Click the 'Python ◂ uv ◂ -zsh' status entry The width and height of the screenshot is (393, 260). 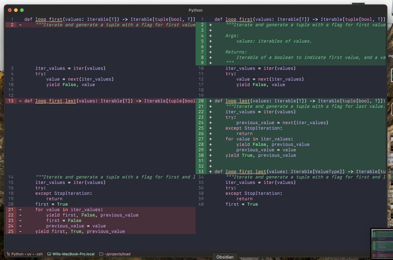click(25, 254)
